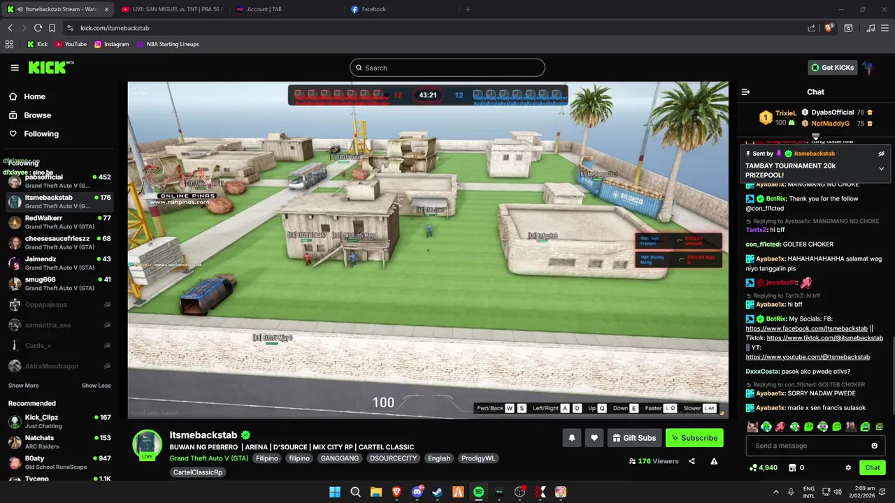The height and width of the screenshot is (503, 895).
Task: Open the NBA Starting Lineups bookmark
Action: pyautogui.click(x=168, y=44)
